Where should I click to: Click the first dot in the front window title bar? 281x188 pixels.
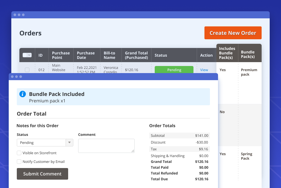(12, 77)
